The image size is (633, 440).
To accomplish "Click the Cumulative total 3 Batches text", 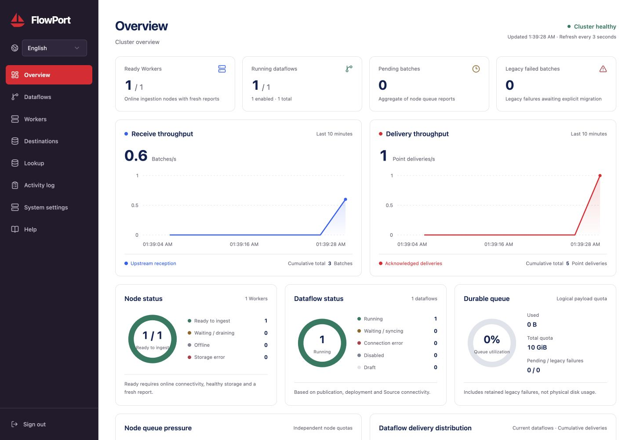I will coord(320,264).
